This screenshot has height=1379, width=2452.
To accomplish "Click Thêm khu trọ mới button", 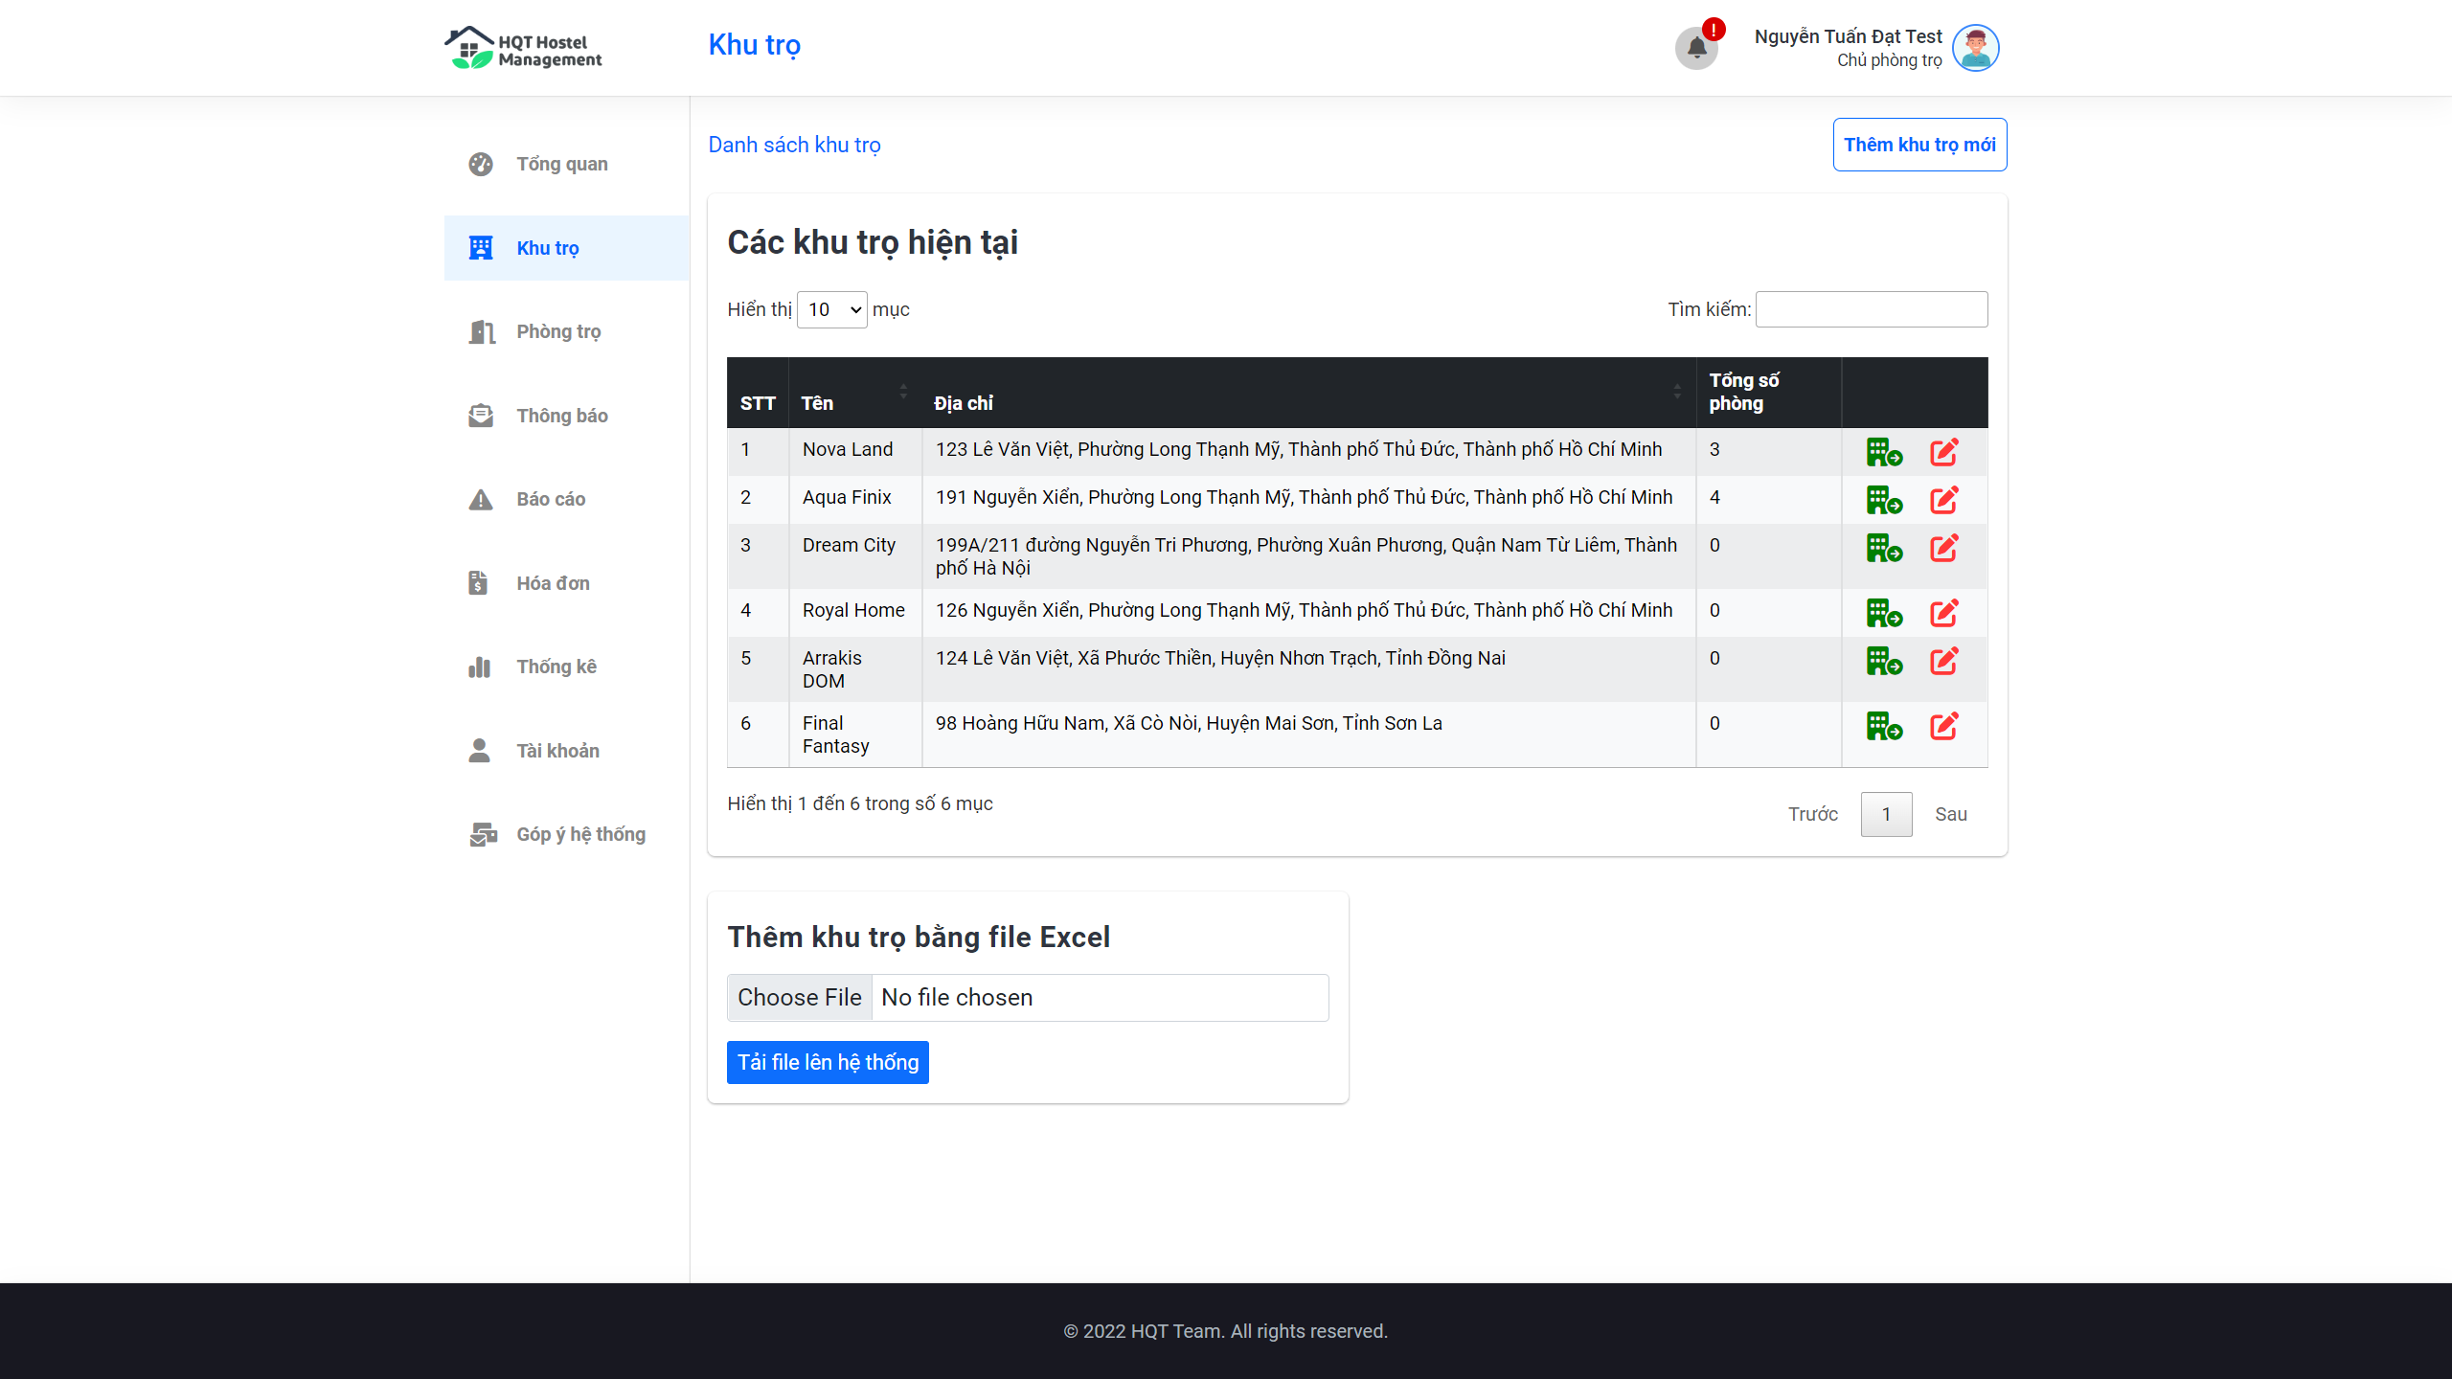I will (1919, 145).
